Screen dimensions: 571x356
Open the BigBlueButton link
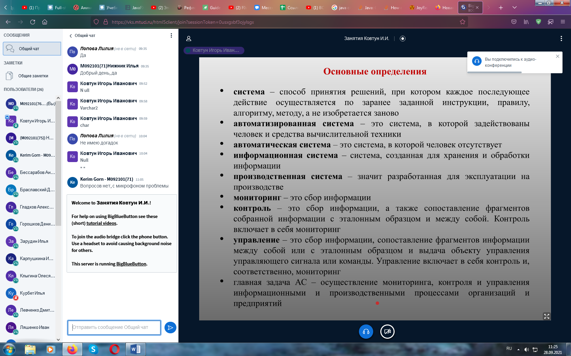coord(131,264)
